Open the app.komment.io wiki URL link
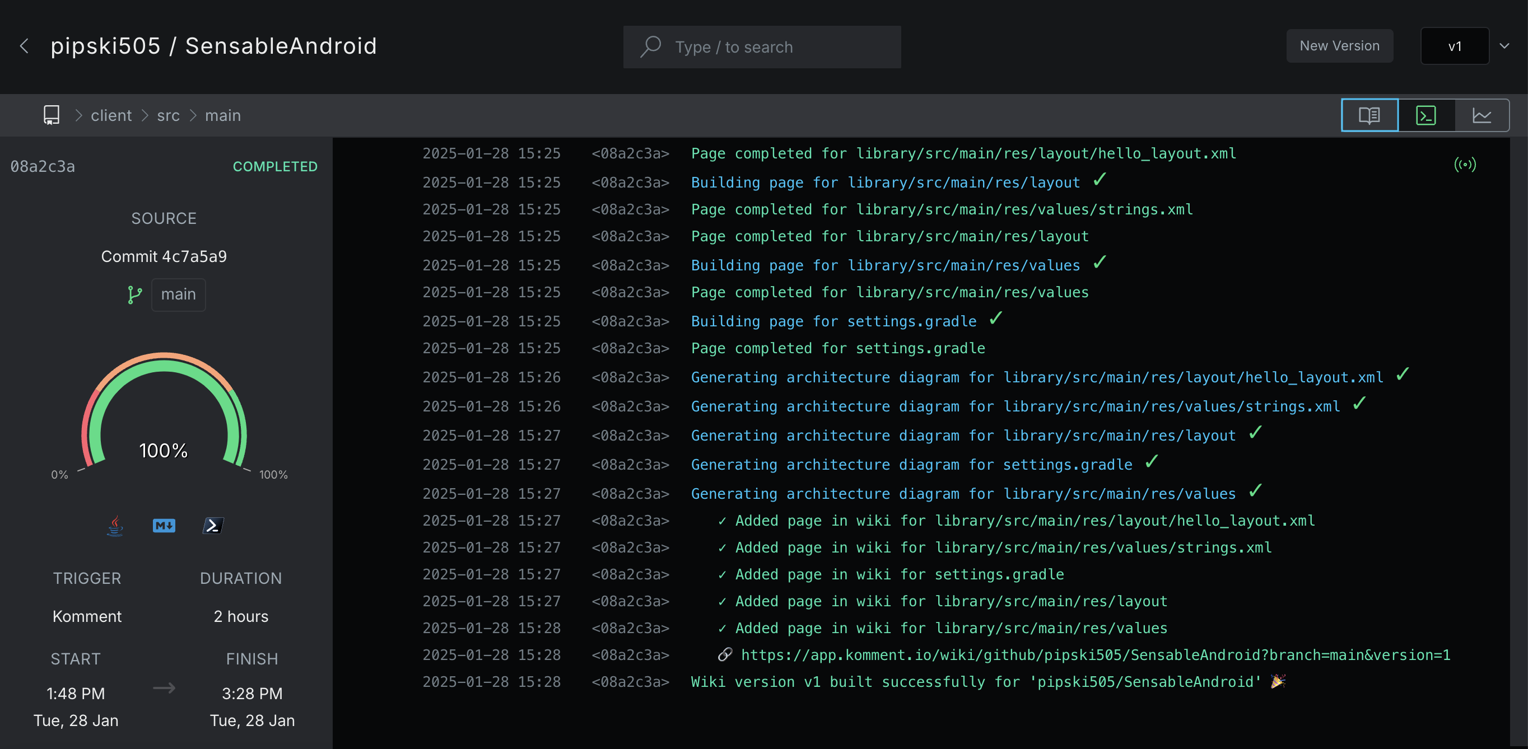The image size is (1528, 749). [1096, 655]
